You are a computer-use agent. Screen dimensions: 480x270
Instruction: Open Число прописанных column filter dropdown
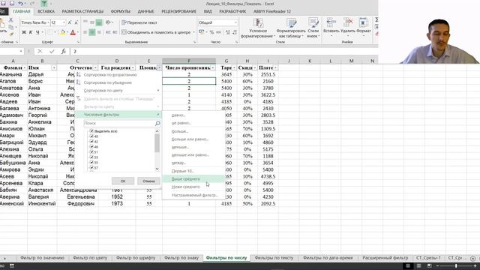point(213,67)
